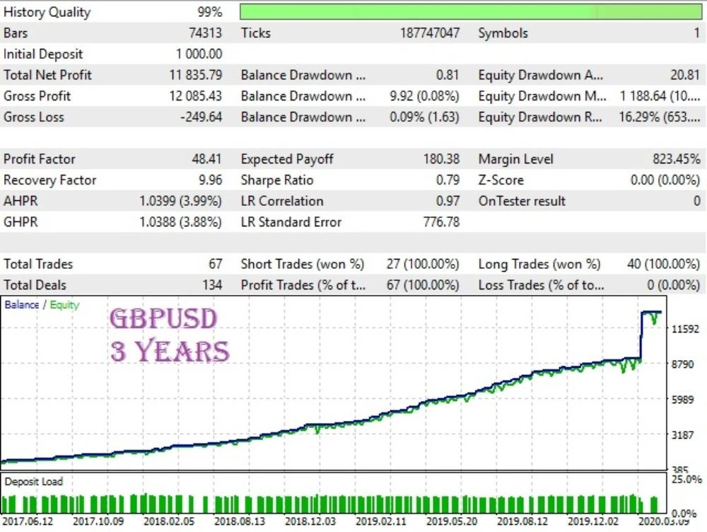Click the 11592 level on balance axis

point(685,329)
